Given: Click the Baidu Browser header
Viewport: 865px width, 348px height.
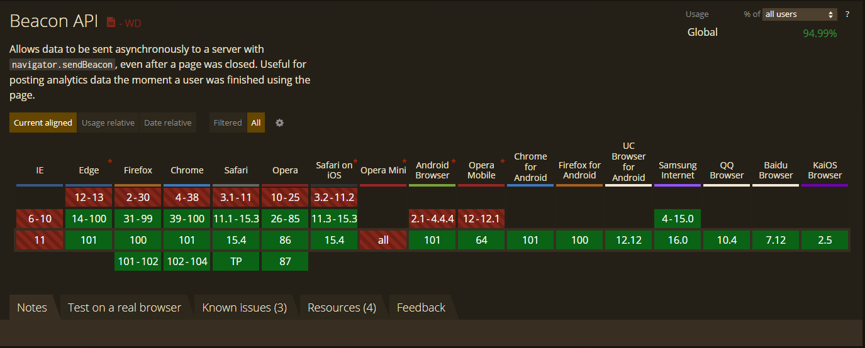Looking at the screenshot, I should [776, 170].
